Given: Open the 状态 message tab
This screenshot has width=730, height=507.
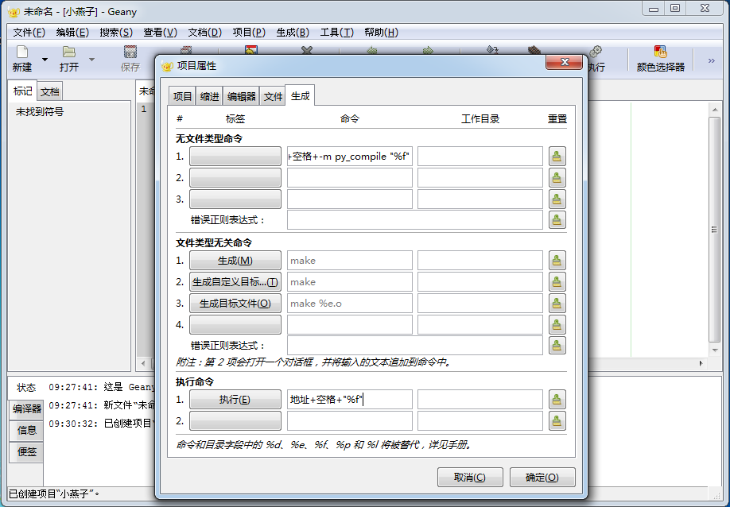Looking at the screenshot, I should coord(26,388).
